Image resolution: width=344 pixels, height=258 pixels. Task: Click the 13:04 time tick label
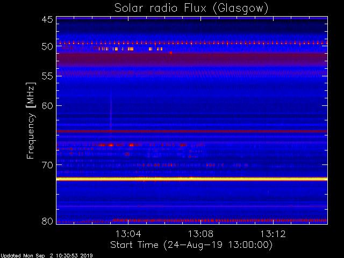(x=128, y=234)
